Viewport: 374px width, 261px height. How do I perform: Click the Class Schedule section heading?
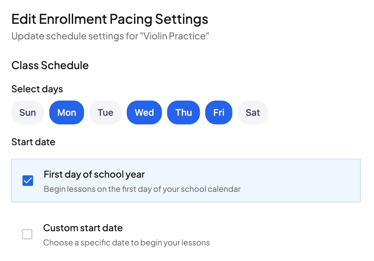[x=50, y=65]
